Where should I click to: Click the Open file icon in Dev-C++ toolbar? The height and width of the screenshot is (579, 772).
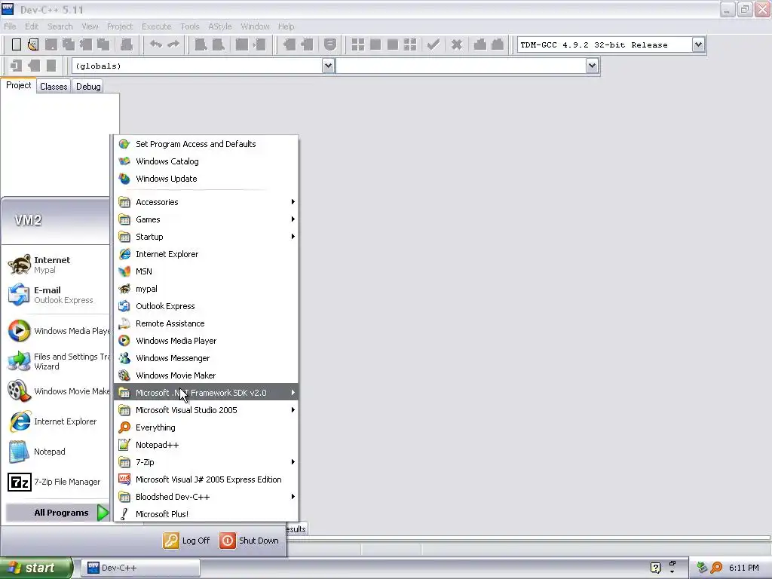(33, 44)
